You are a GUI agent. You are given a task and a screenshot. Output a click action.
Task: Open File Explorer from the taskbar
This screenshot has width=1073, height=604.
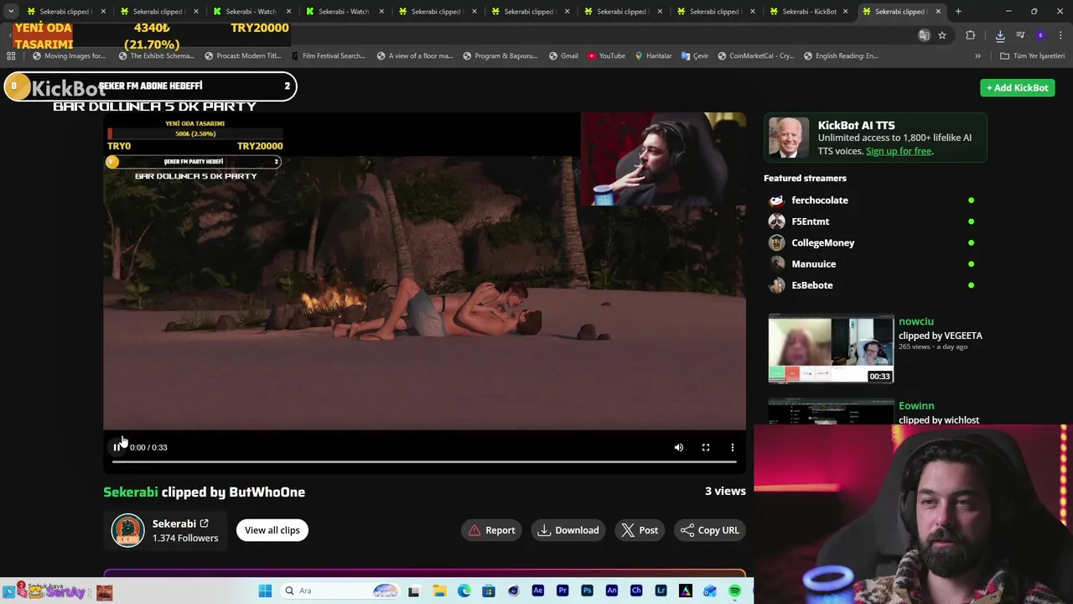(x=439, y=591)
